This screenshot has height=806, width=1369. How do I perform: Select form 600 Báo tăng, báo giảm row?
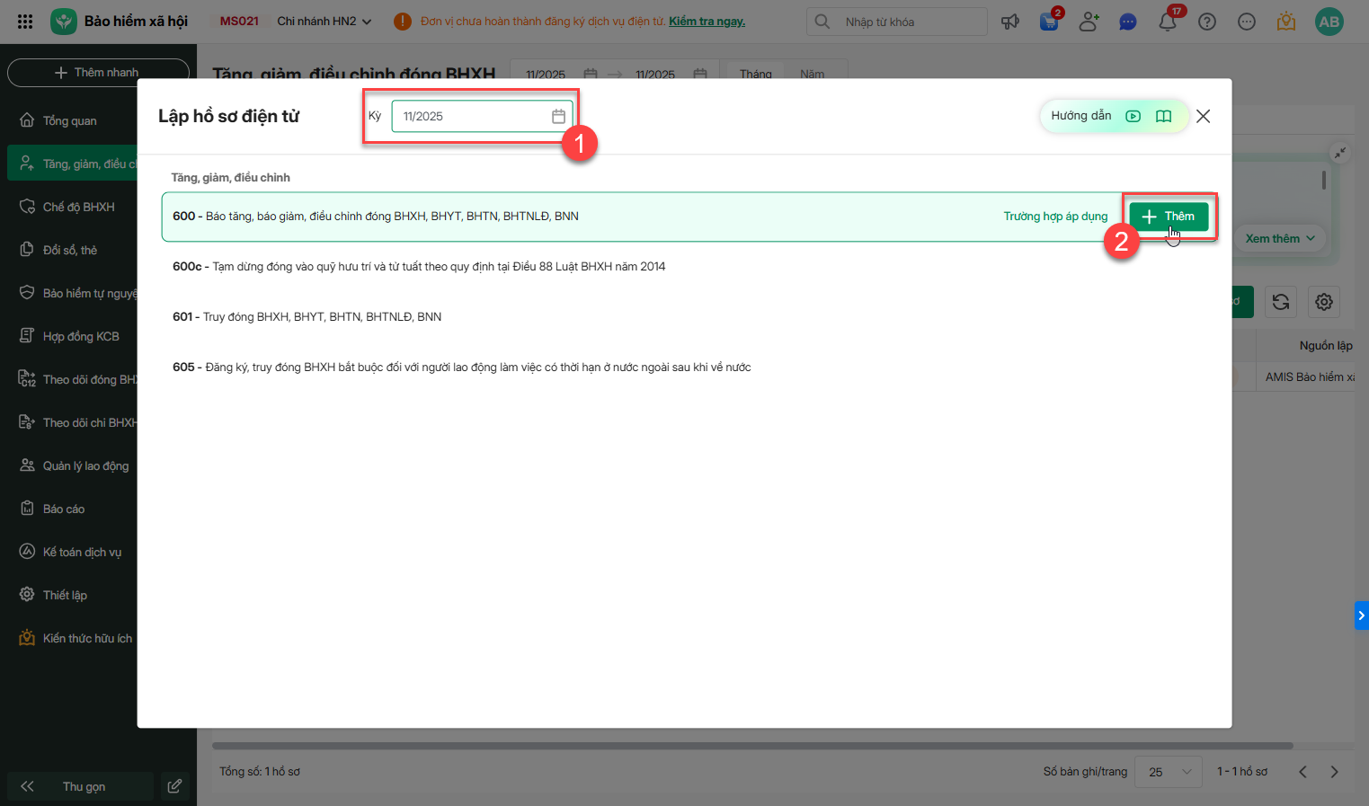[689, 217]
